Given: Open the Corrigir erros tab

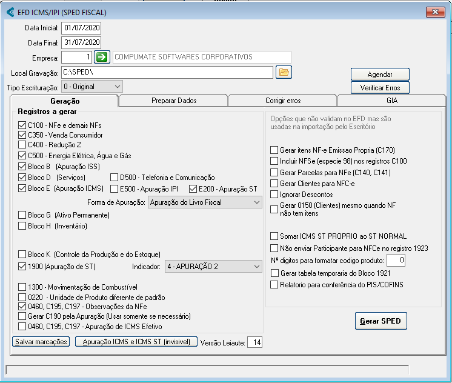Looking at the screenshot, I should pyautogui.click(x=282, y=101).
